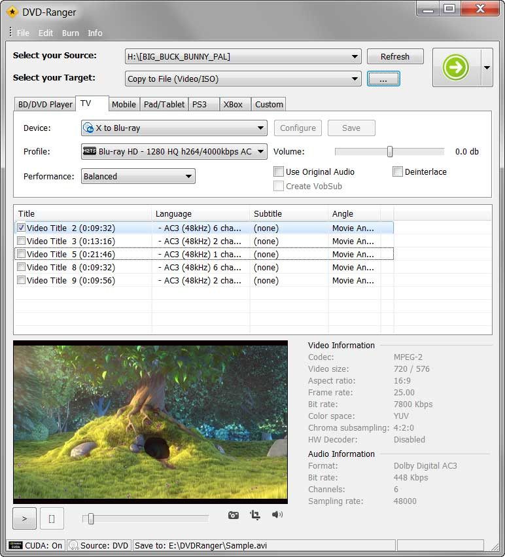This screenshot has width=505, height=557.
Task: Open the Edit menu
Action: pyautogui.click(x=45, y=33)
